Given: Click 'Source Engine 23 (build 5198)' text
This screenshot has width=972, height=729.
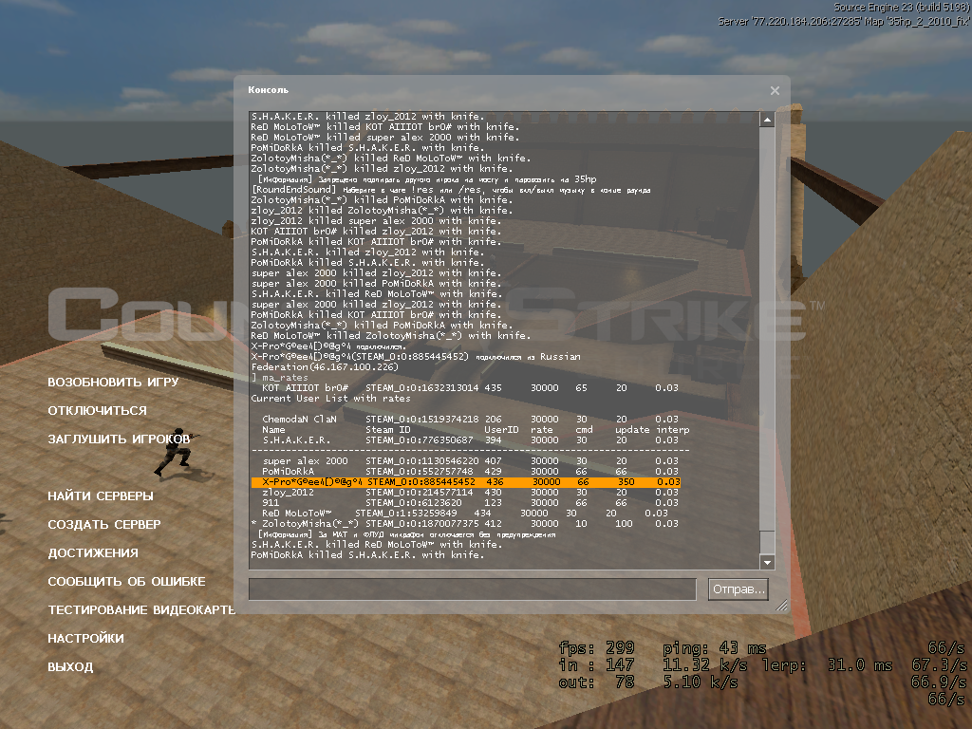Looking at the screenshot, I should tap(901, 8).
